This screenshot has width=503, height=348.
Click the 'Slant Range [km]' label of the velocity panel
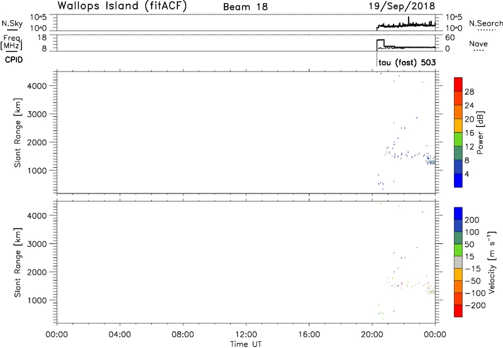tap(18, 263)
